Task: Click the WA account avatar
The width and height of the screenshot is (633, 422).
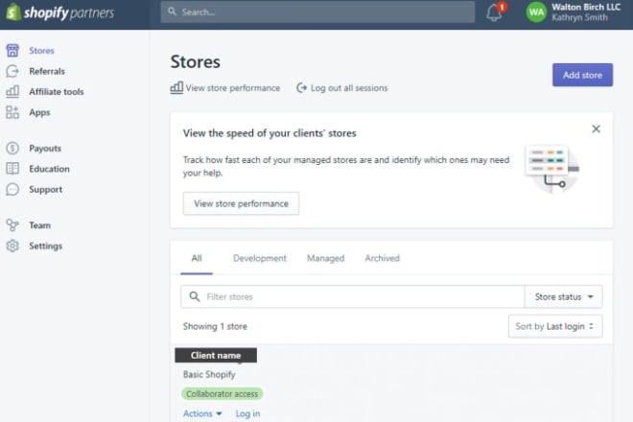Action: [536, 12]
